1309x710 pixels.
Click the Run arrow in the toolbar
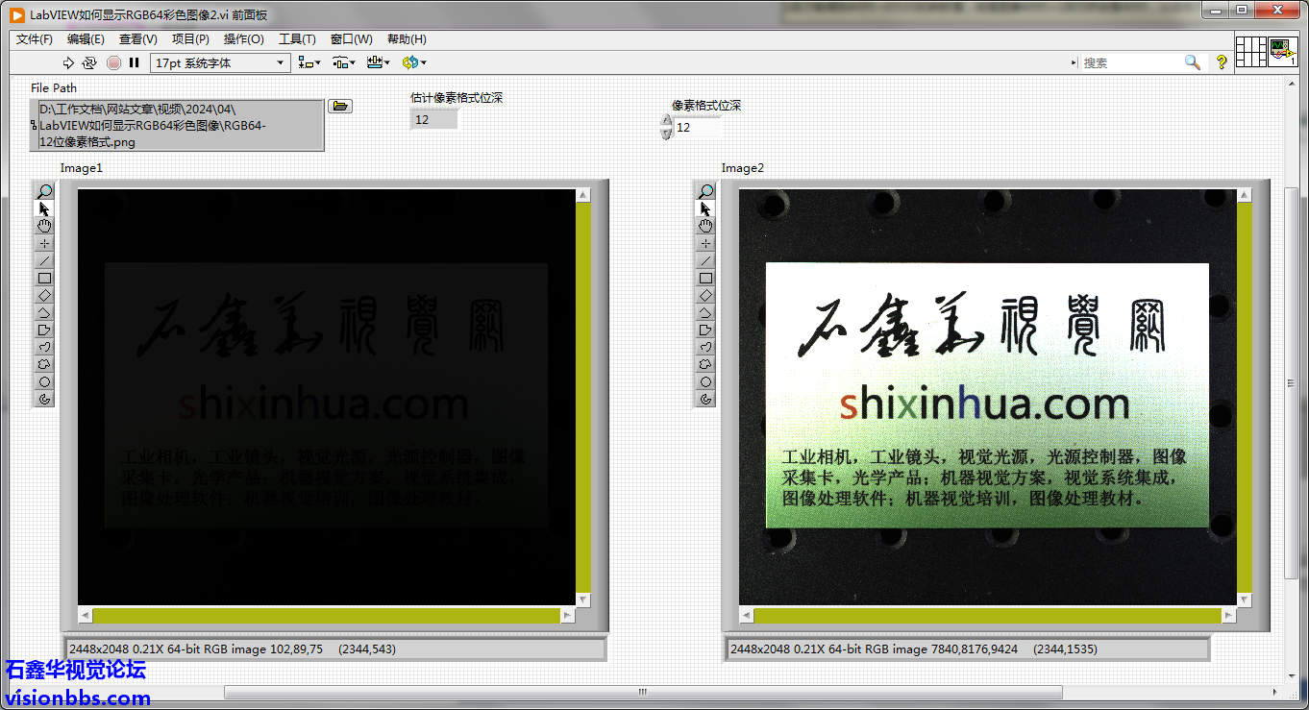click(x=68, y=62)
